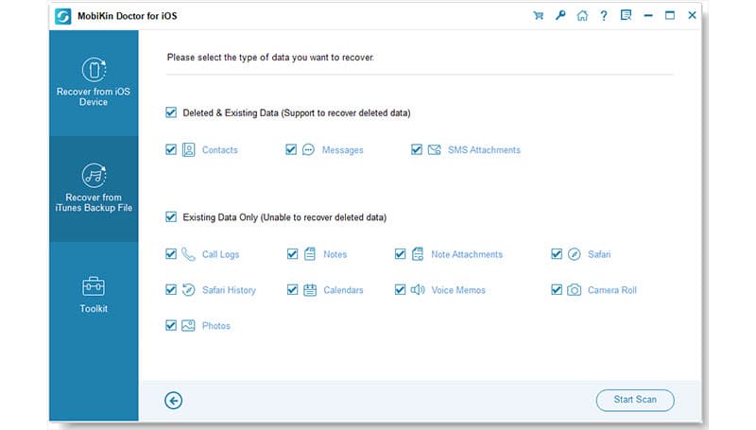The image size is (756, 430).
Task: Click the Safari compass icon
Action: [574, 254]
